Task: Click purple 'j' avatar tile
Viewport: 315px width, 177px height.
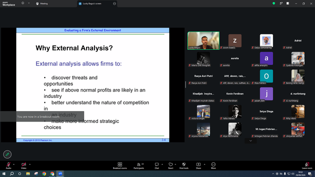Action: [x=266, y=93]
